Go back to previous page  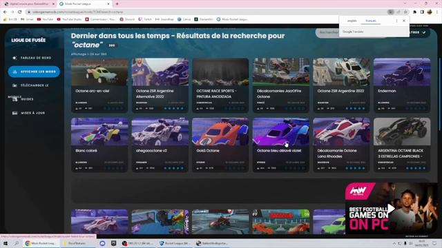(5, 12)
